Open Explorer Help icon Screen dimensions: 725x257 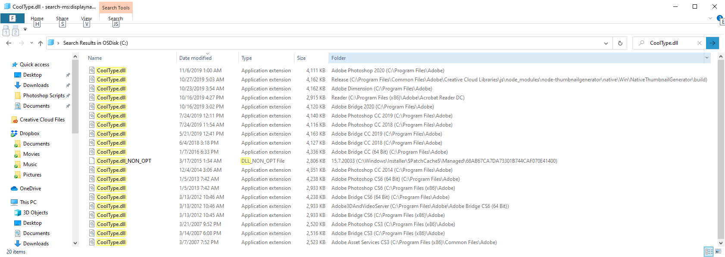tap(719, 18)
